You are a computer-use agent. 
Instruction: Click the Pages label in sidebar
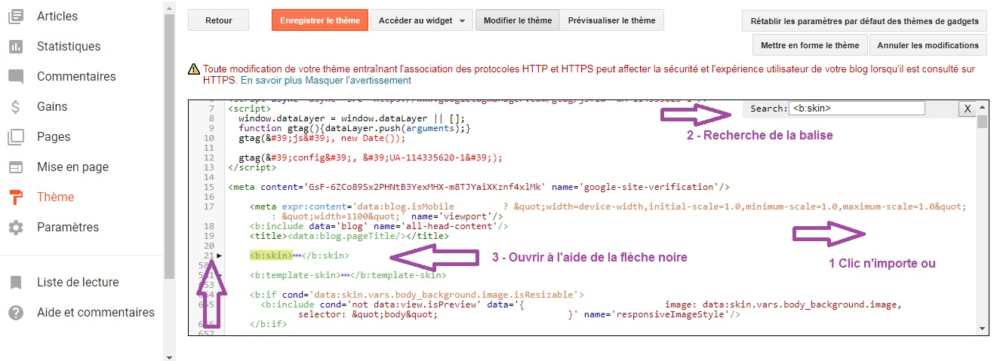tap(54, 136)
